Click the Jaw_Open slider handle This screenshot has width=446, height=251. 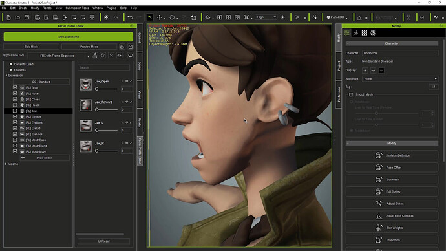(97, 89)
